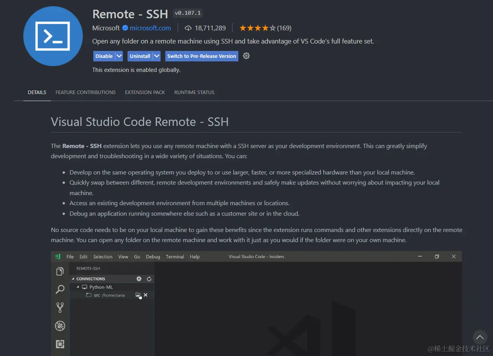Open Debug icon in embedded activity bar
The height and width of the screenshot is (356, 493).
point(60,326)
